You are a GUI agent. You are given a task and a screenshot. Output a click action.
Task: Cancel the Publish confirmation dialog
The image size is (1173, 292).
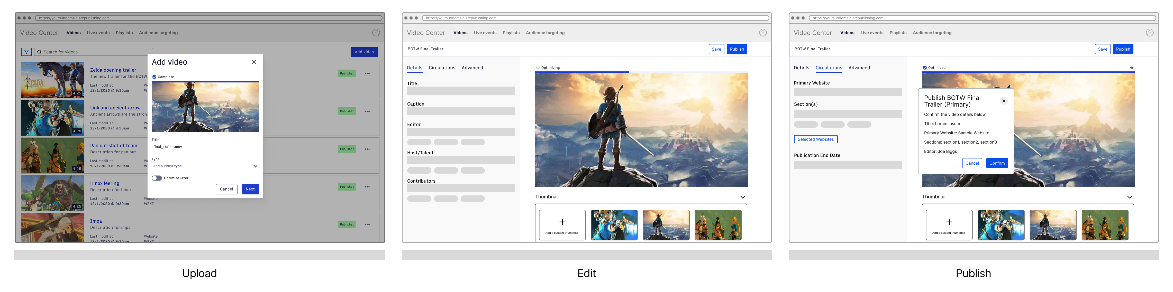972,163
